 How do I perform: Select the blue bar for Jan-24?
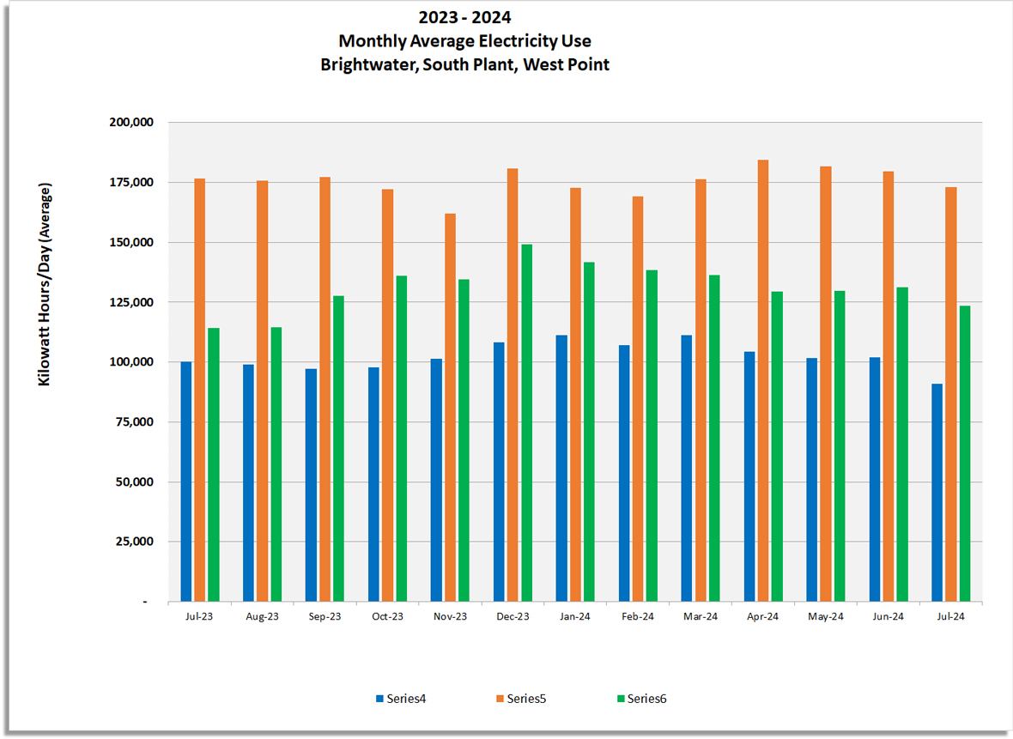[561, 469]
